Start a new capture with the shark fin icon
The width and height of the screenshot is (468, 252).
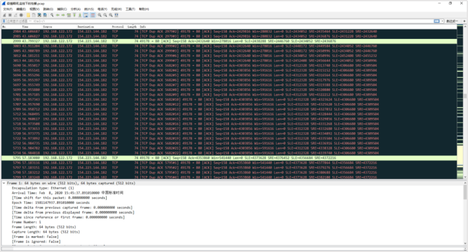(x=4, y=15)
